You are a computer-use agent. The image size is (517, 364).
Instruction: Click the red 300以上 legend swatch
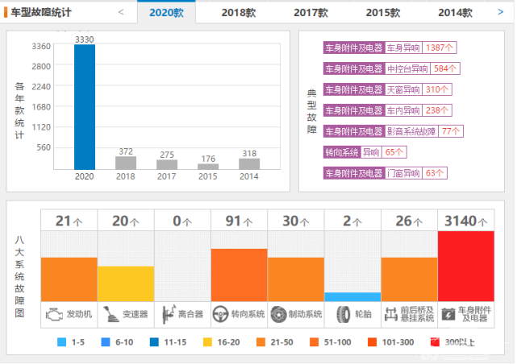[x=436, y=342]
